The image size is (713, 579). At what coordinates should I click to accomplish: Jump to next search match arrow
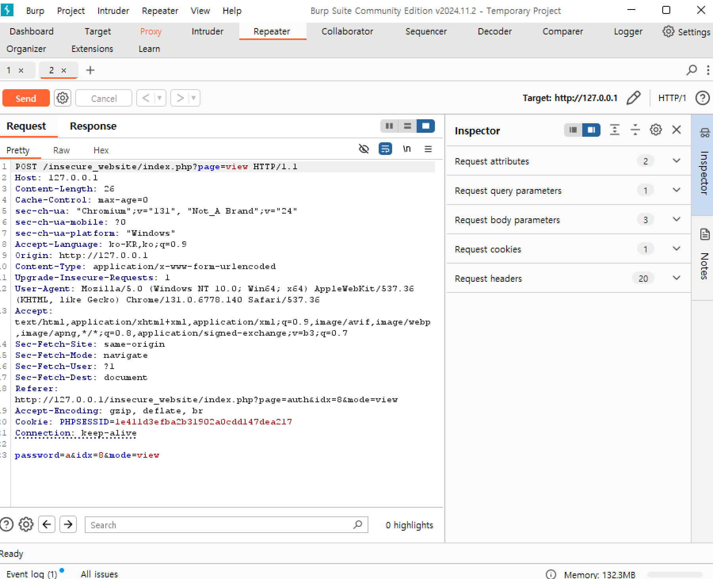[x=68, y=525]
